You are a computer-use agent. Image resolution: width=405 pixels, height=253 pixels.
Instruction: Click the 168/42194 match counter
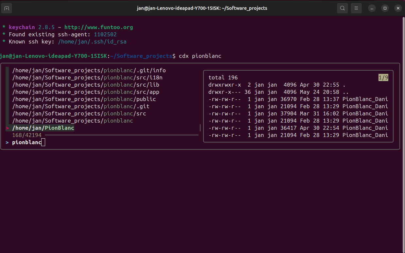tap(27, 135)
